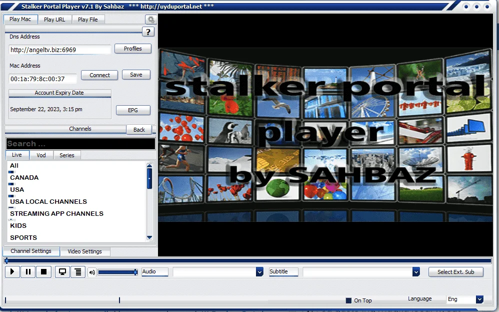Select the STREAMING APP CHANNELS category
The width and height of the screenshot is (499, 312).
click(56, 213)
